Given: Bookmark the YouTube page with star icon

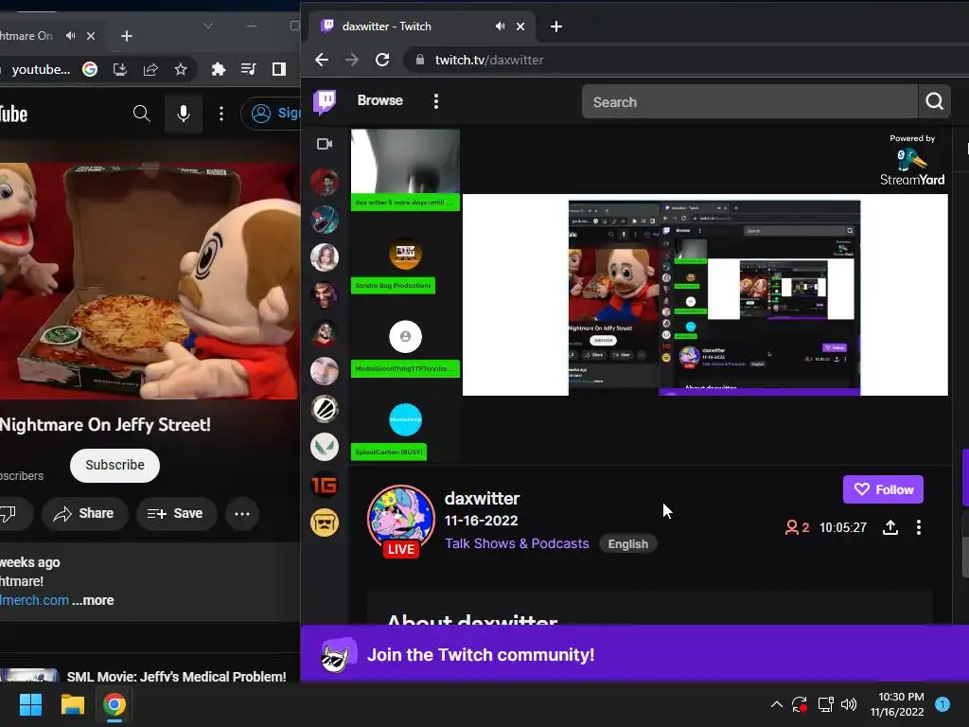Looking at the screenshot, I should (x=181, y=69).
